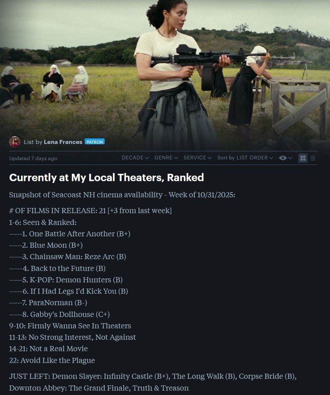Click the chevron arrow next to GENRE
The width and height of the screenshot is (330, 395).
[176, 158]
